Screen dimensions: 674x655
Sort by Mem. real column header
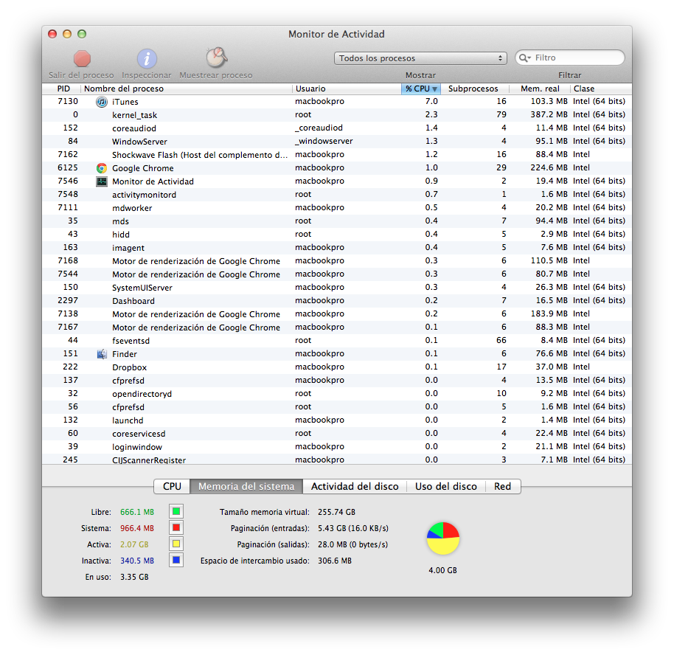point(540,89)
